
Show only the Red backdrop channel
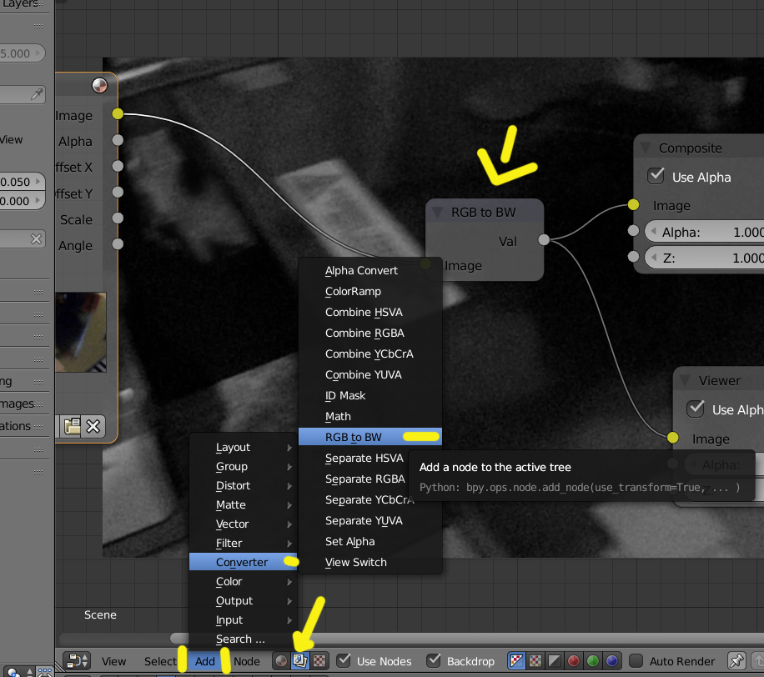tap(574, 661)
